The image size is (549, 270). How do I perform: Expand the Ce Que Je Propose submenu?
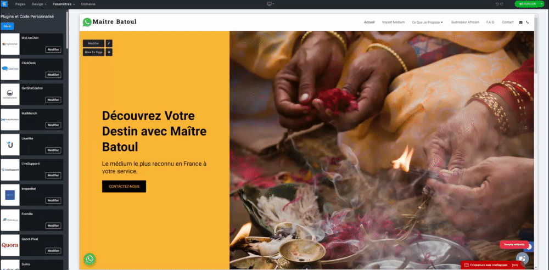click(x=427, y=22)
